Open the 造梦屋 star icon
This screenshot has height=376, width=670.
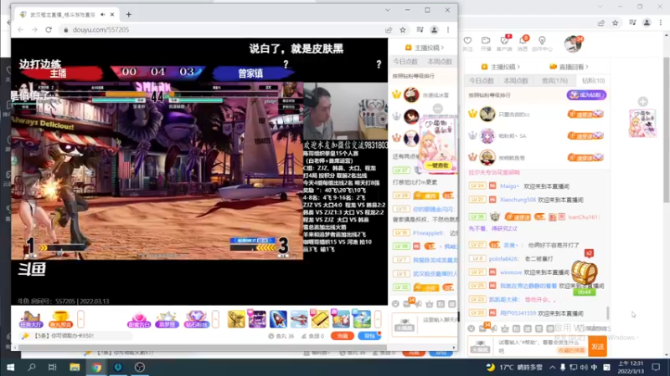click(x=167, y=319)
